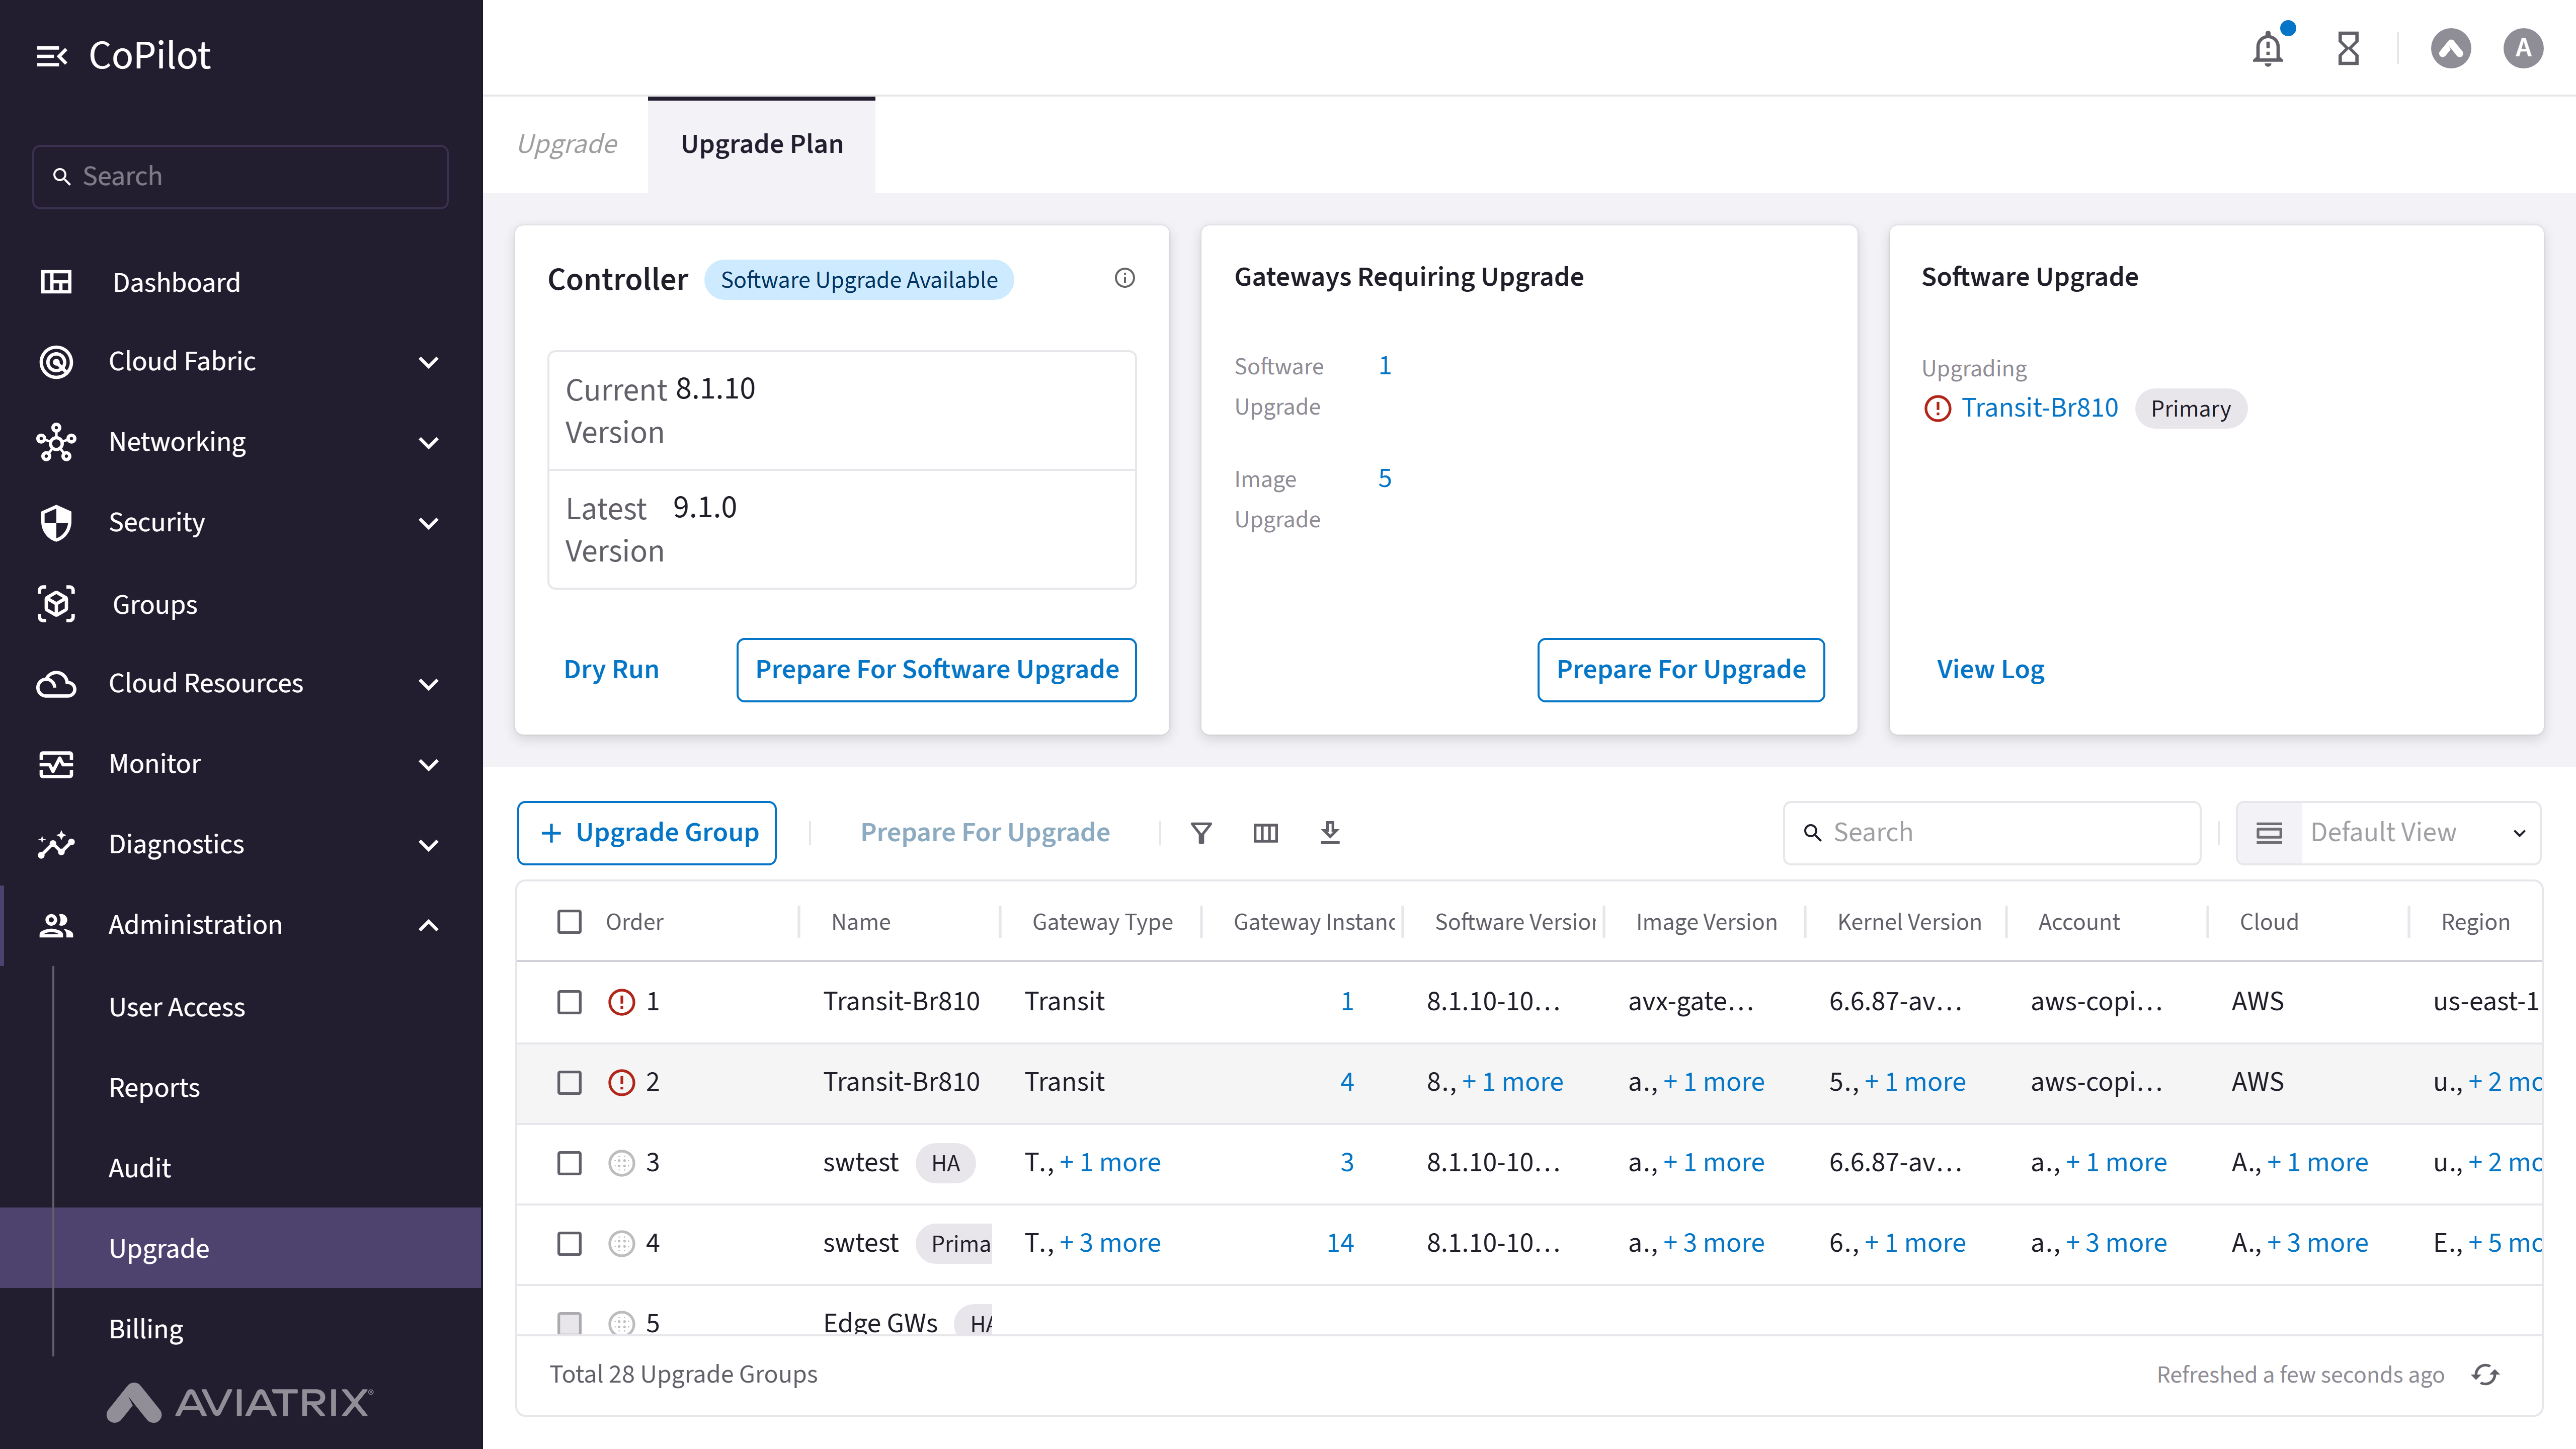Click the Controller info icon

1125,278
